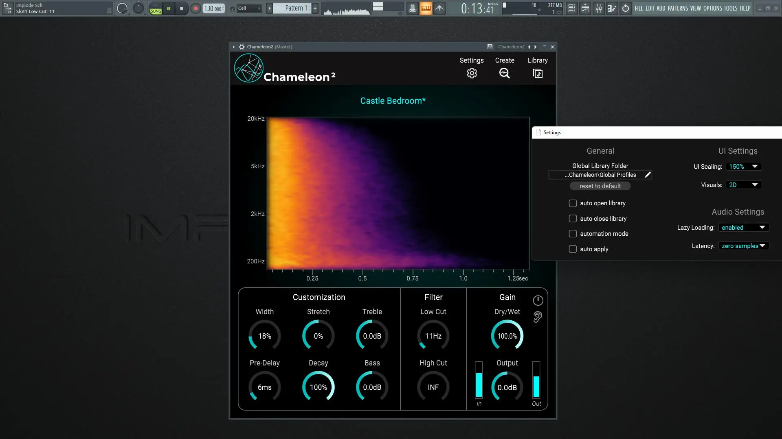Click the bypass power icon in Gain section

[538, 300]
